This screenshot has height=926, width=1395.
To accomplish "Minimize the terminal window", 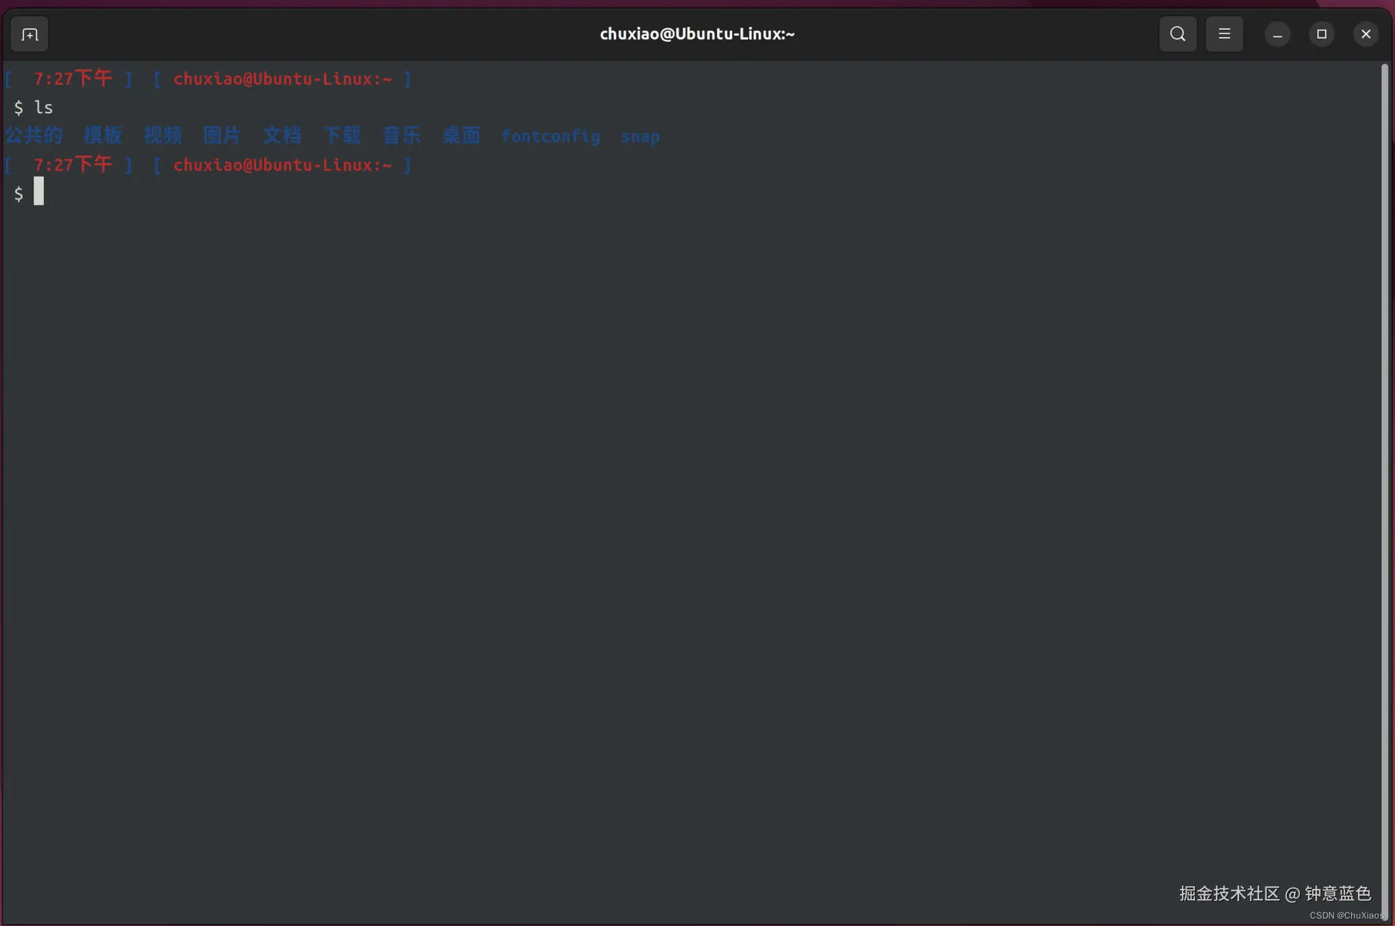I will [x=1277, y=34].
